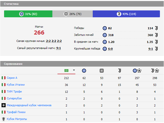164x123 pixels.
Task: Click Juventus logo in the Победы row
Action: click(156, 28)
